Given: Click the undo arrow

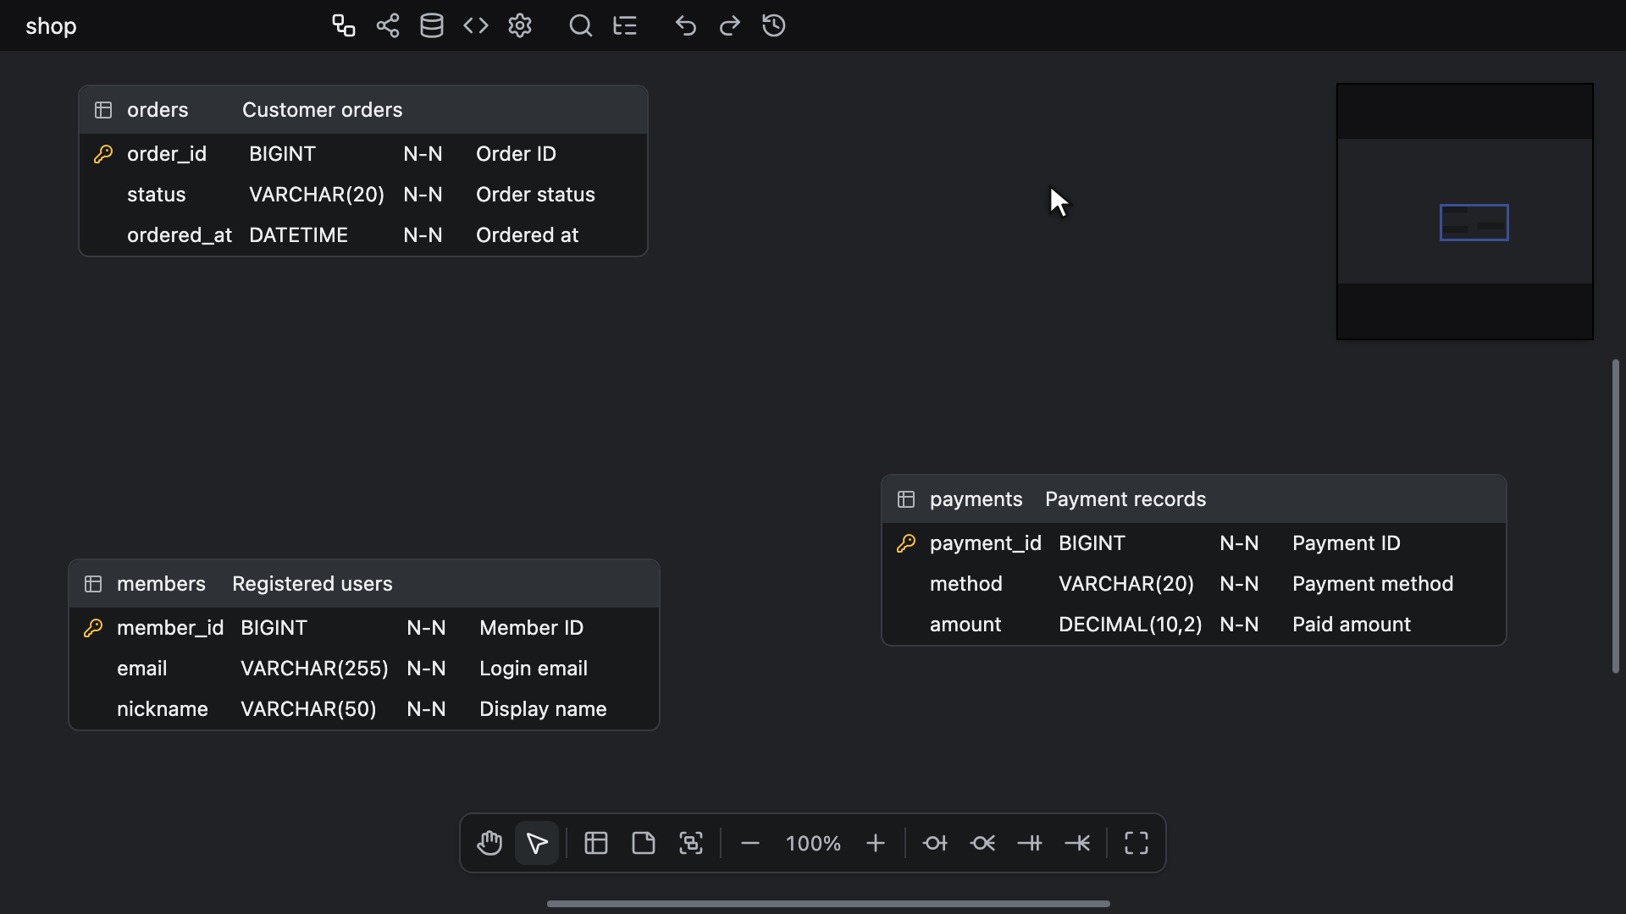Looking at the screenshot, I should (x=686, y=25).
